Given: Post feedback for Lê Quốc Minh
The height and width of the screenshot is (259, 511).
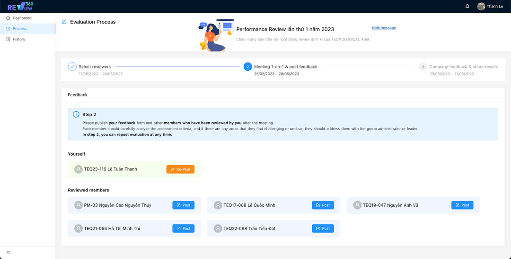Looking at the screenshot, I should click(323, 205).
